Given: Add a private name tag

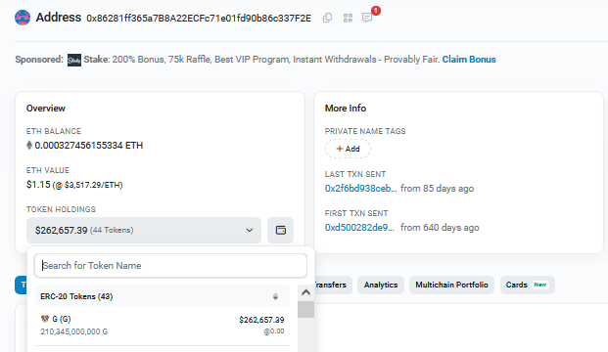Looking at the screenshot, I should tap(348, 149).
